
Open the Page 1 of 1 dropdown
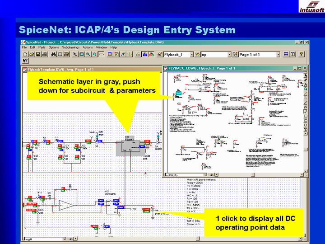click(278, 55)
